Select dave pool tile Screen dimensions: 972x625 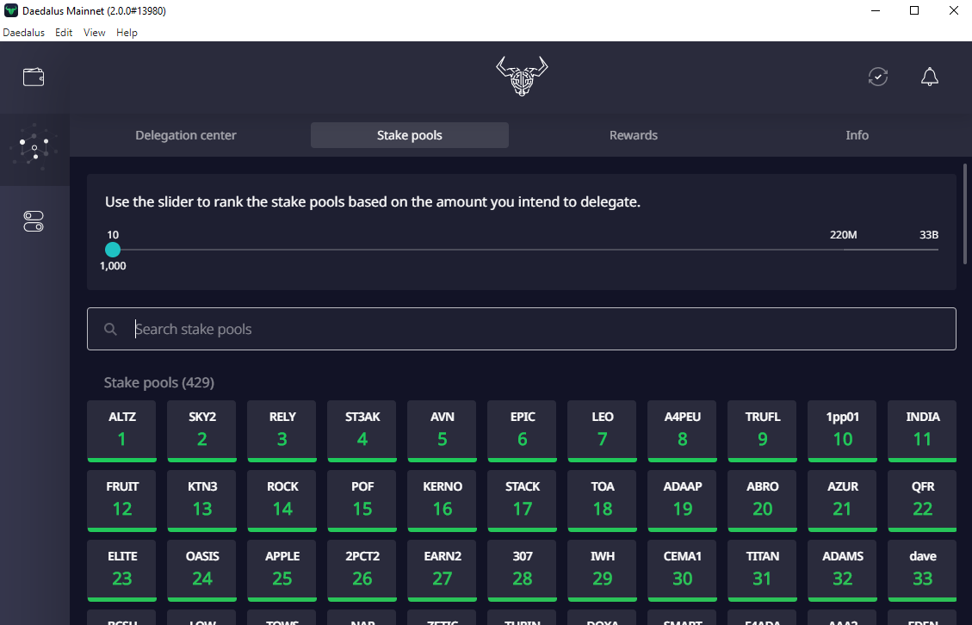[x=922, y=571]
